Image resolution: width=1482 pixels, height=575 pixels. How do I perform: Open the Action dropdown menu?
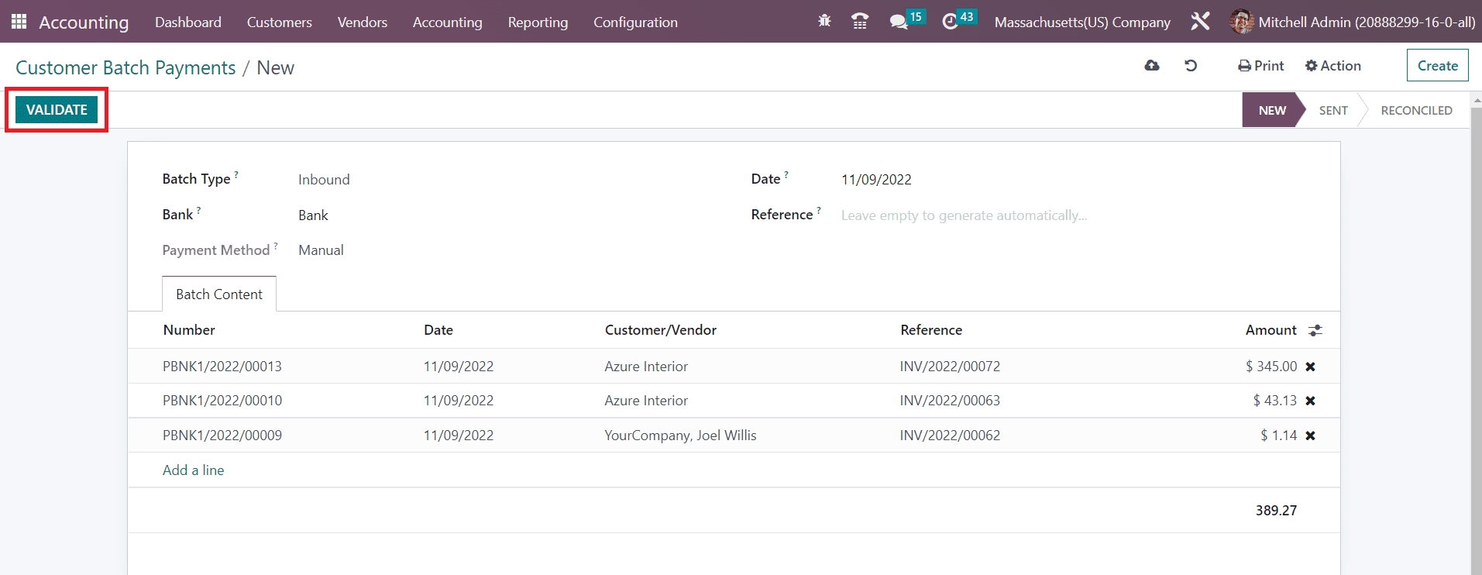1332,66
